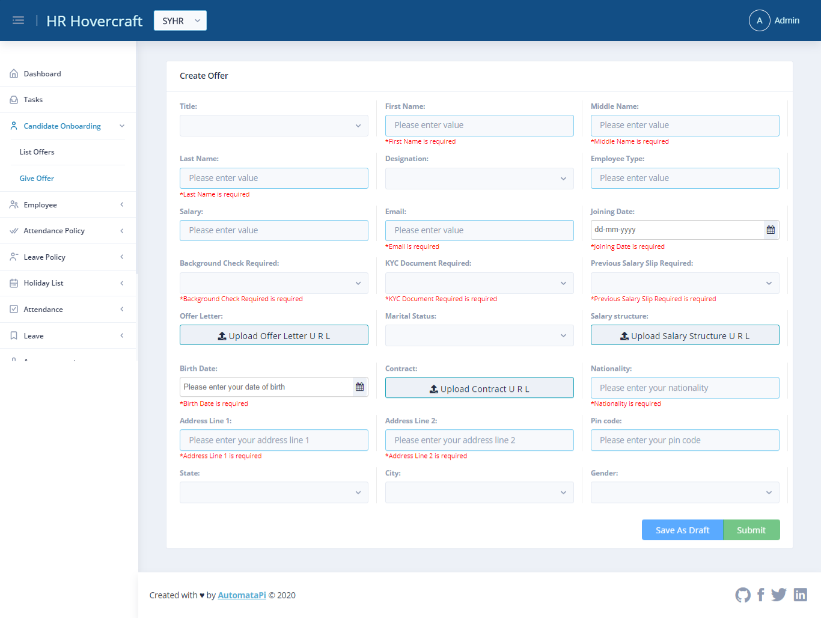Focus the Last Name input field
The height and width of the screenshot is (618, 821).
[x=274, y=179]
